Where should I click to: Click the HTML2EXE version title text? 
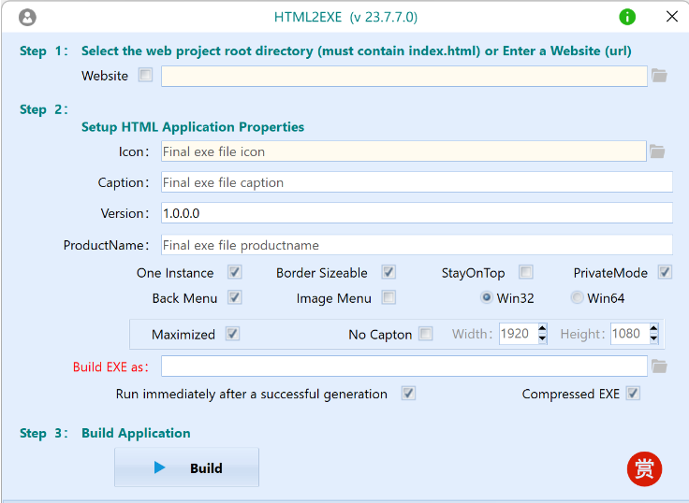click(345, 17)
